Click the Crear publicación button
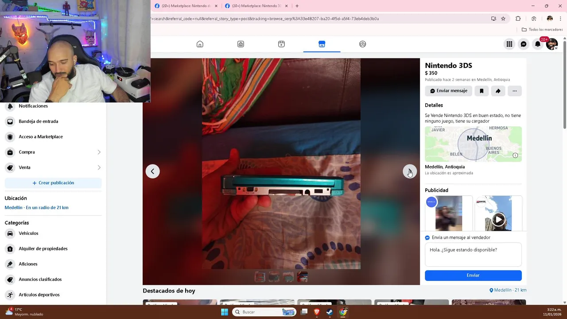567x319 pixels. (x=53, y=183)
